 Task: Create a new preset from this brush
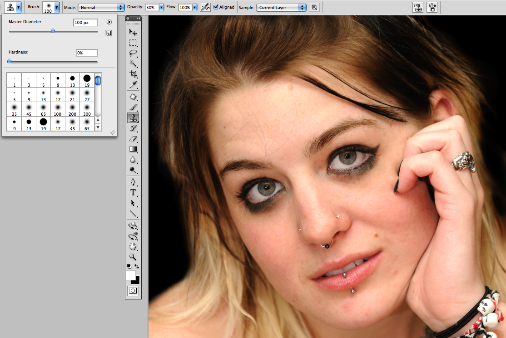point(109,33)
